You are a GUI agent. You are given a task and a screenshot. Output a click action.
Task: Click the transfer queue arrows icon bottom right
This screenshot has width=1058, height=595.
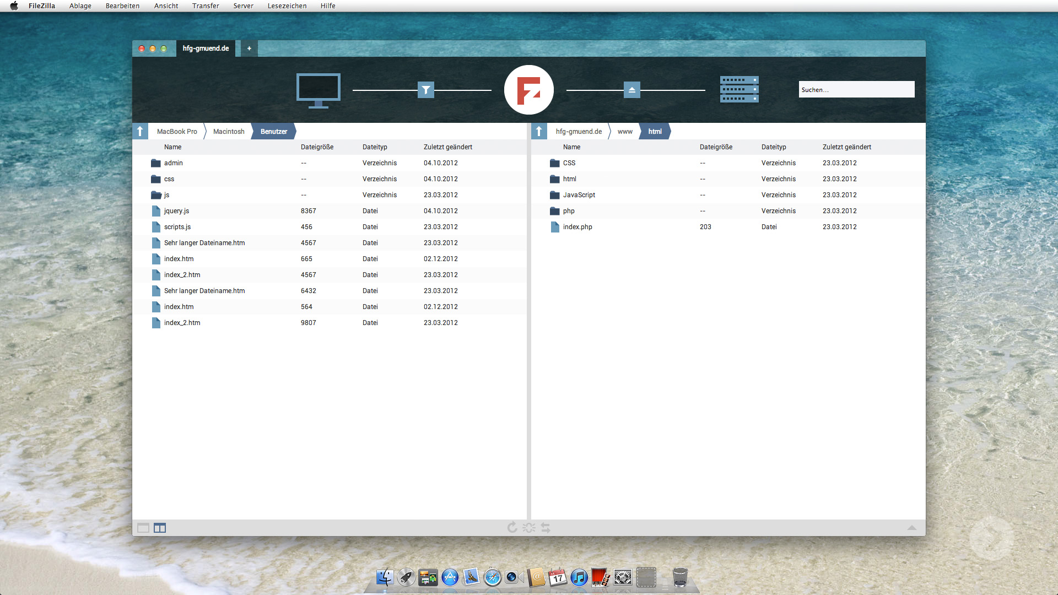coord(546,527)
